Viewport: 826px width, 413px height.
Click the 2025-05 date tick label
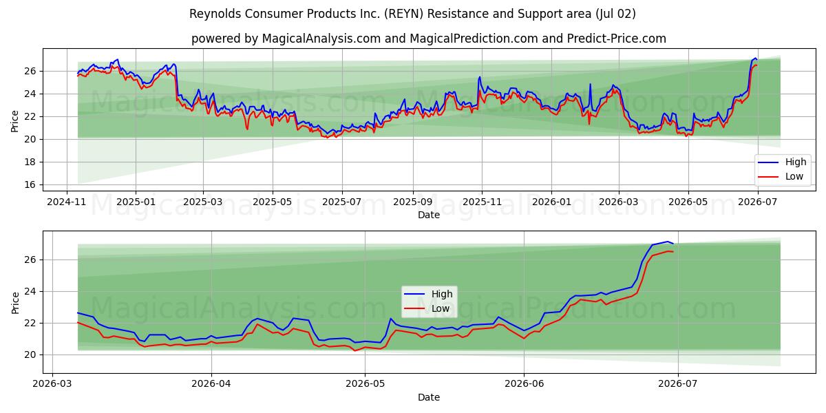coord(273,202)
